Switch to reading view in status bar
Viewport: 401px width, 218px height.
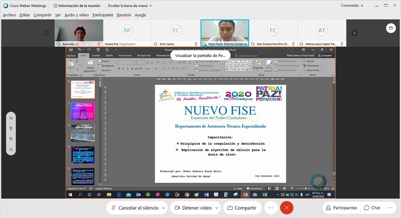click(285, 189)
